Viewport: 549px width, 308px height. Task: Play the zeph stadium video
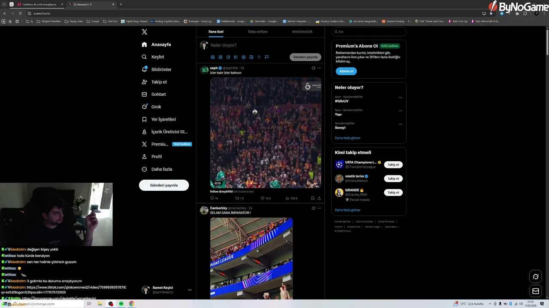265,133
